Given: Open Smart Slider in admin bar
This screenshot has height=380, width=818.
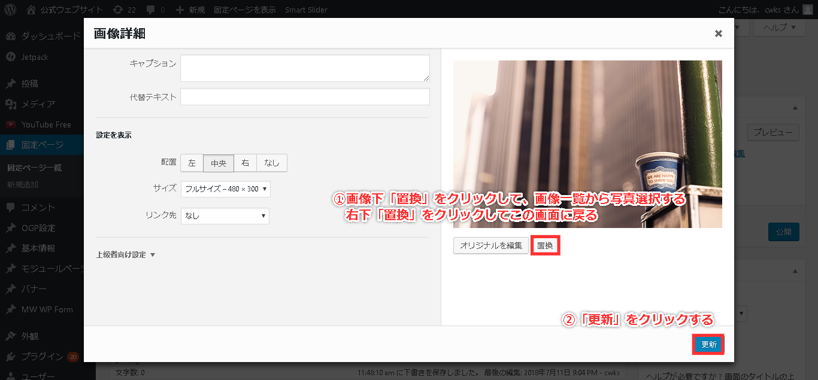Looking at the screenshot, I should pos(306,10).
